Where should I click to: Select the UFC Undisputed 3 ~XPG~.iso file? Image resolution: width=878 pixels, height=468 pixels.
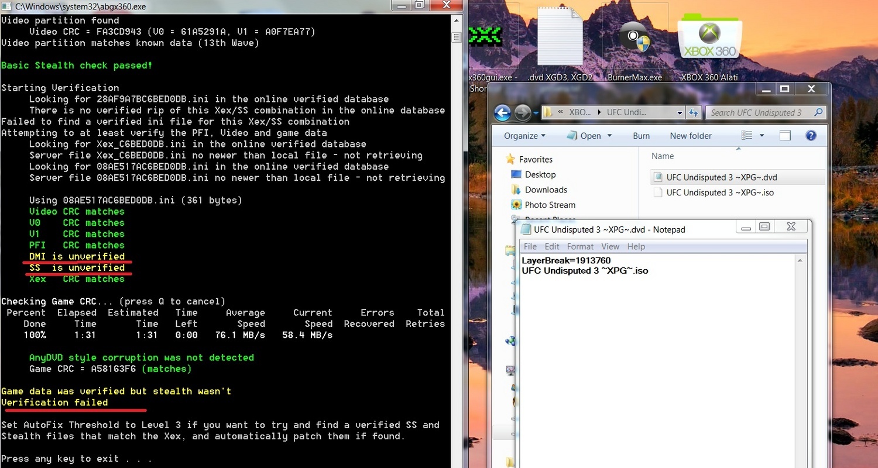720,192
